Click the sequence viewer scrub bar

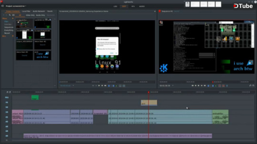coord(206,82)
